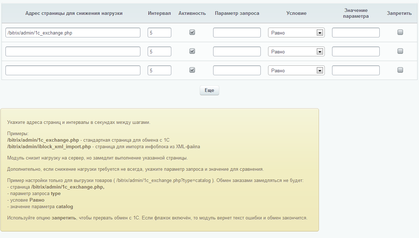Uncheck Активность checkbox in first row
Image resolution: width=419 pixels, height=238 pixels.
[x=192, y=32]
